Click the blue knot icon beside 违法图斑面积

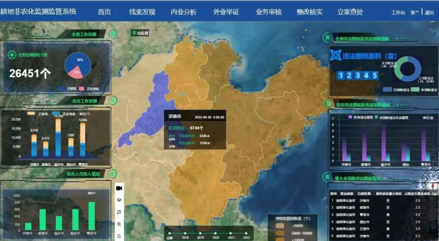(336, 55)
